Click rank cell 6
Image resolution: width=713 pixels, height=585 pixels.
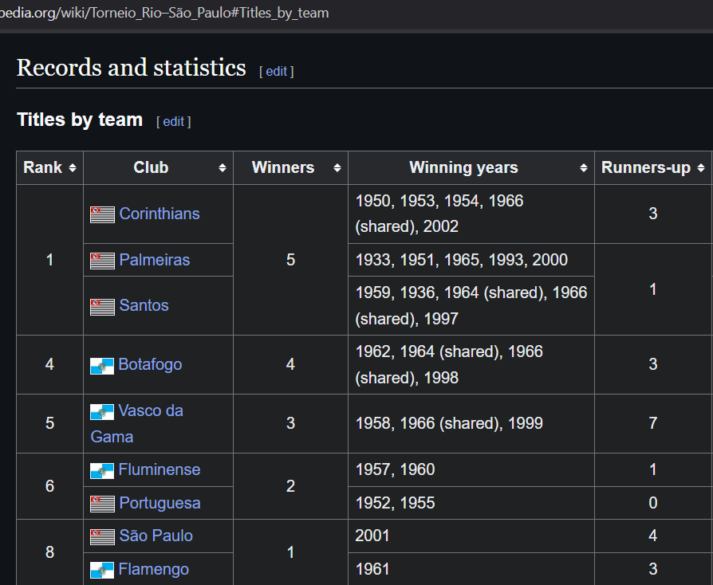[49, 486]
